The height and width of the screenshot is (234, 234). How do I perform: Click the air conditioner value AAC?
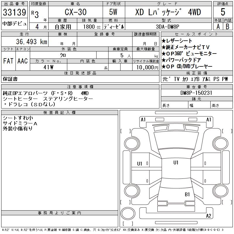[23, 61]
